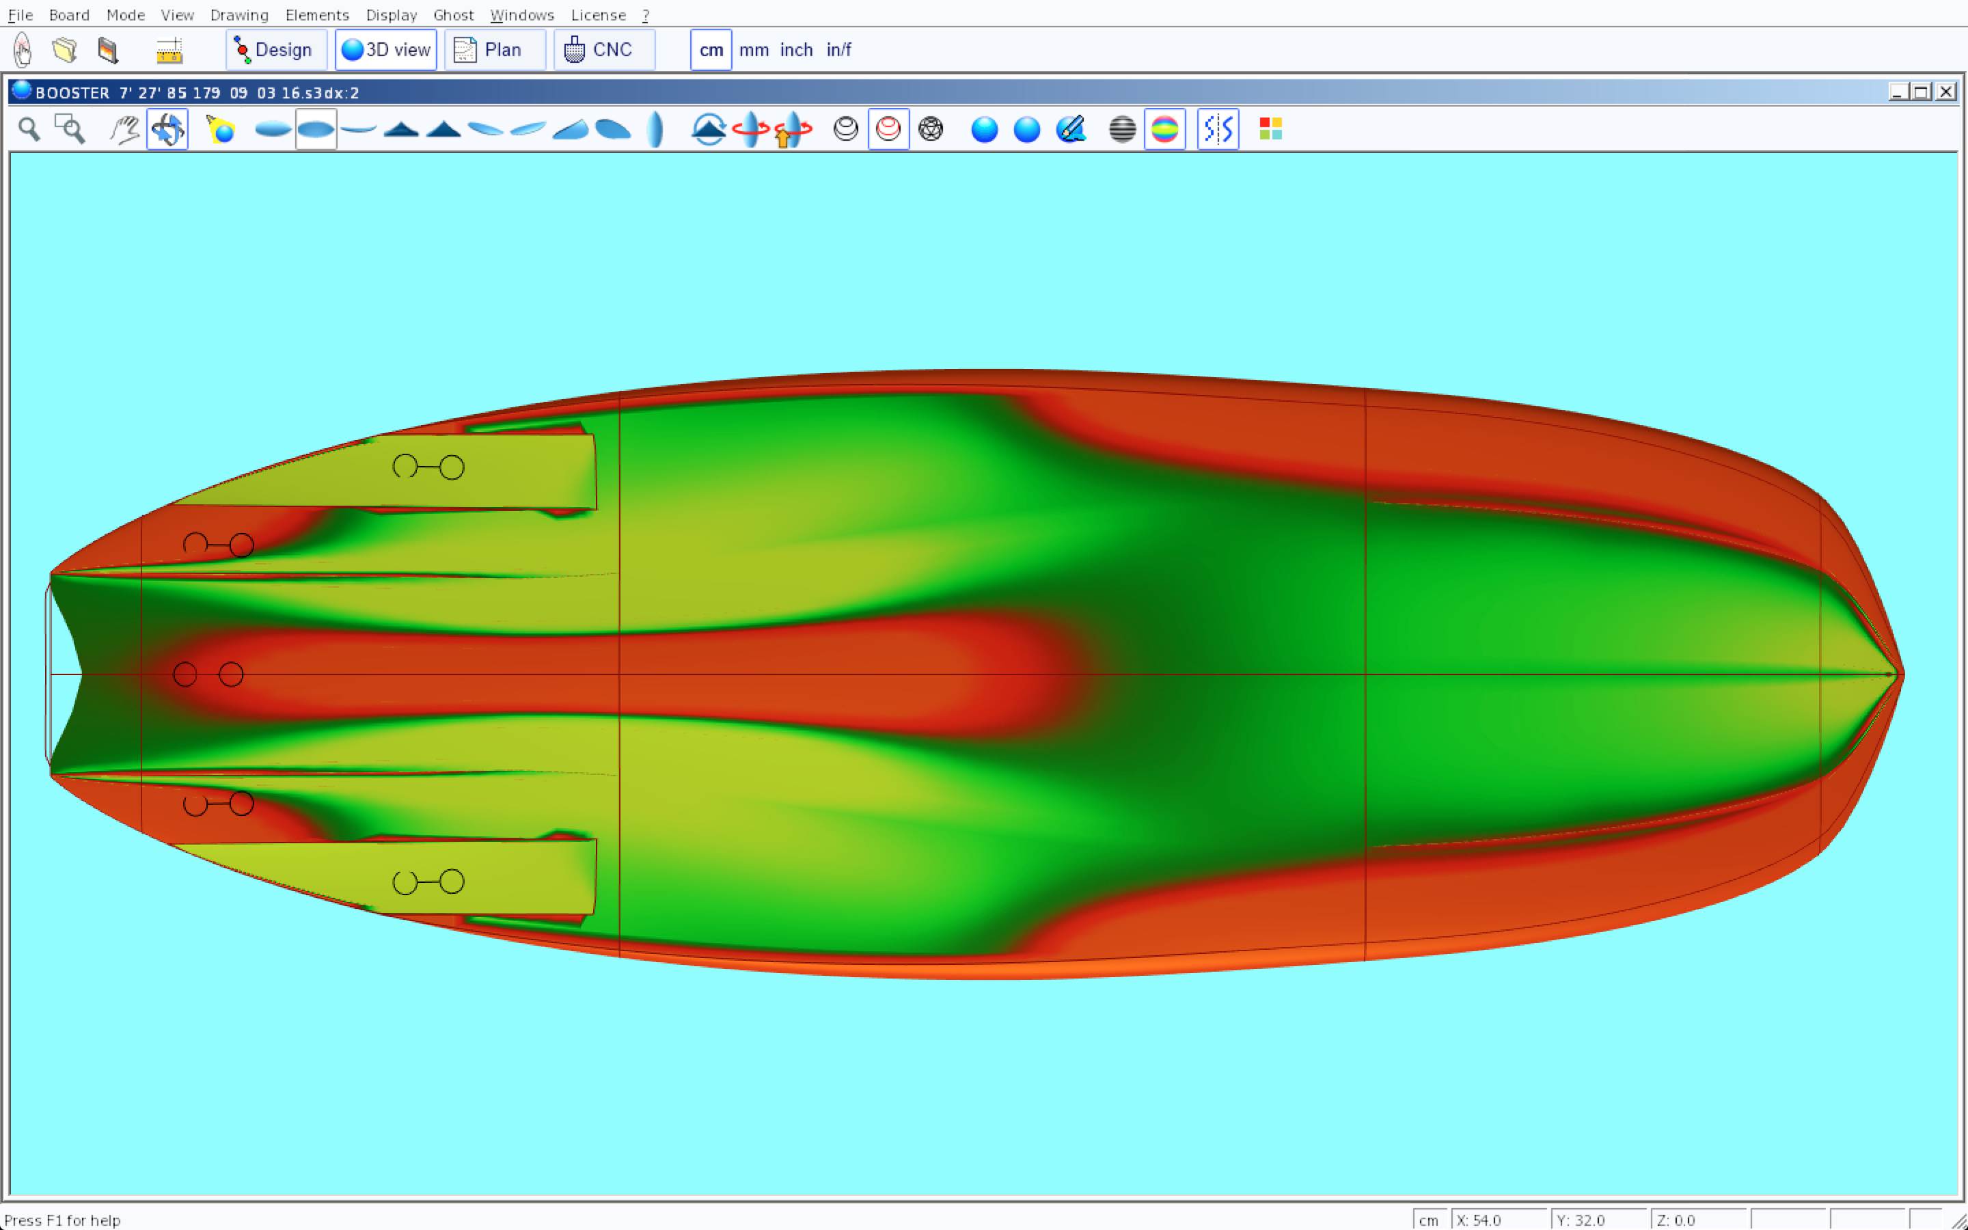Viewport: 1968px width, 1230px height.
Task: Toggle the 3D rotate view tool
Action: coord(167,129)
